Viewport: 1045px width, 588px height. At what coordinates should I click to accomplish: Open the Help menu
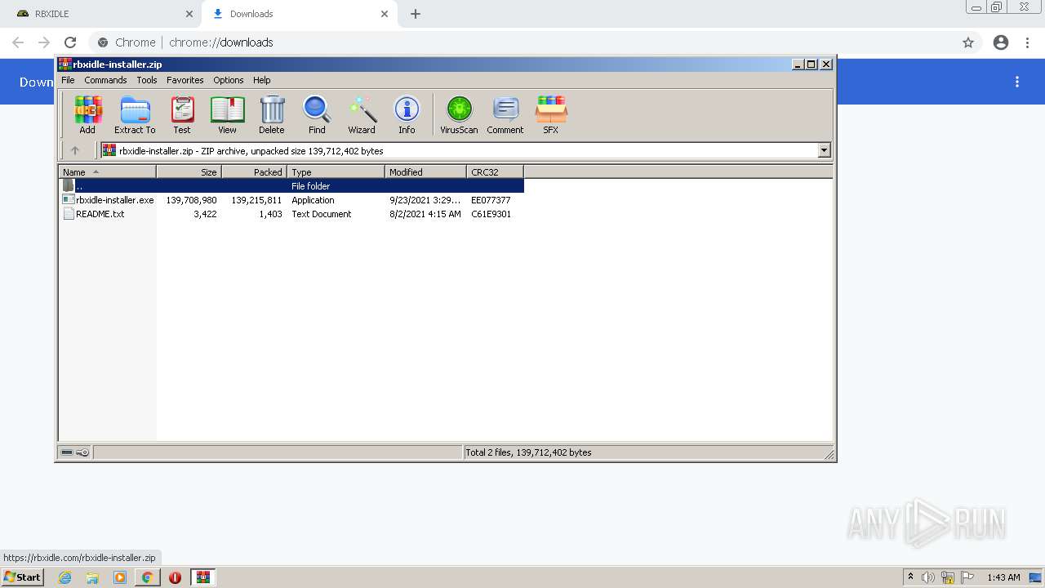pyautogui.click(x=261, y=80)
